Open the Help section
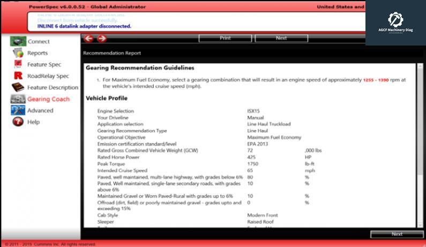This screenshot has width=426, height=247. [x=33, y=122]
